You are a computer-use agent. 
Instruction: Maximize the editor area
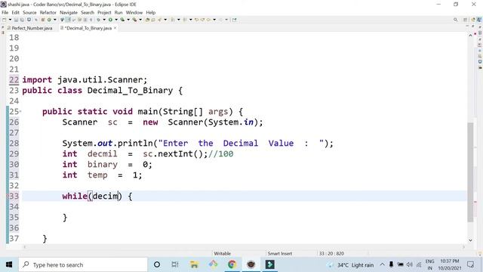473,26
